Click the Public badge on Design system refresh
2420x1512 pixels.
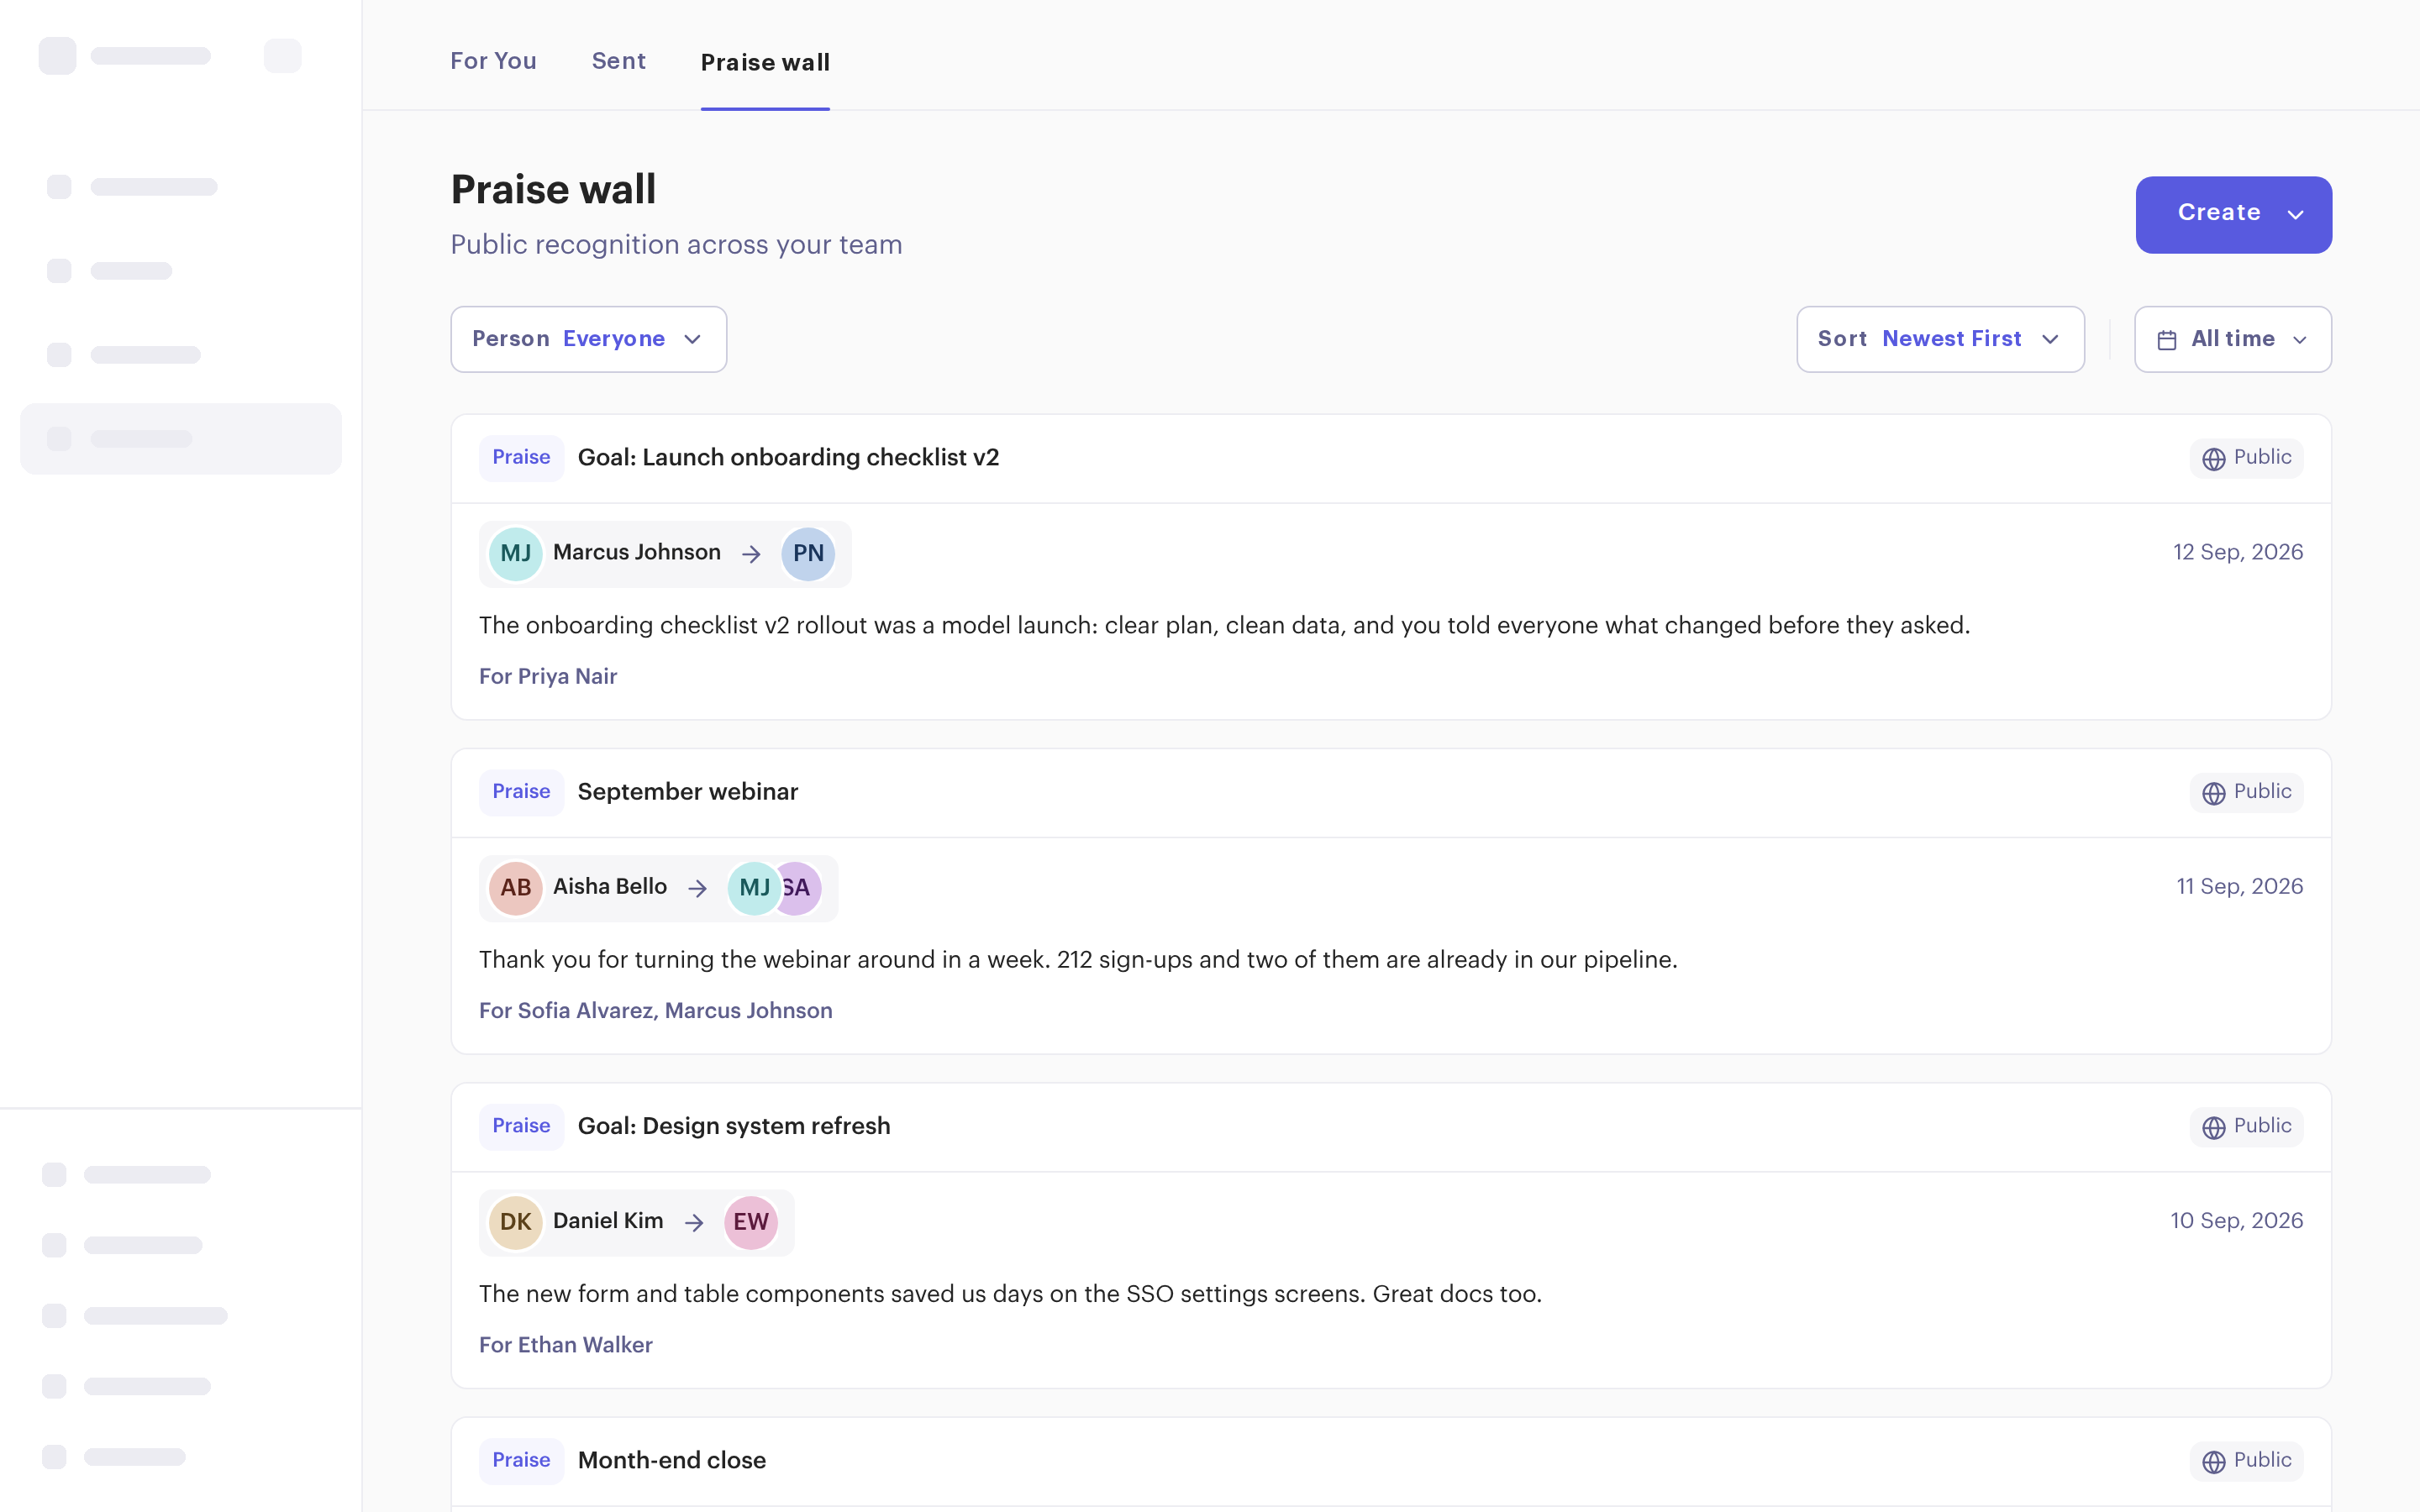click(x=2246, y=1126)
